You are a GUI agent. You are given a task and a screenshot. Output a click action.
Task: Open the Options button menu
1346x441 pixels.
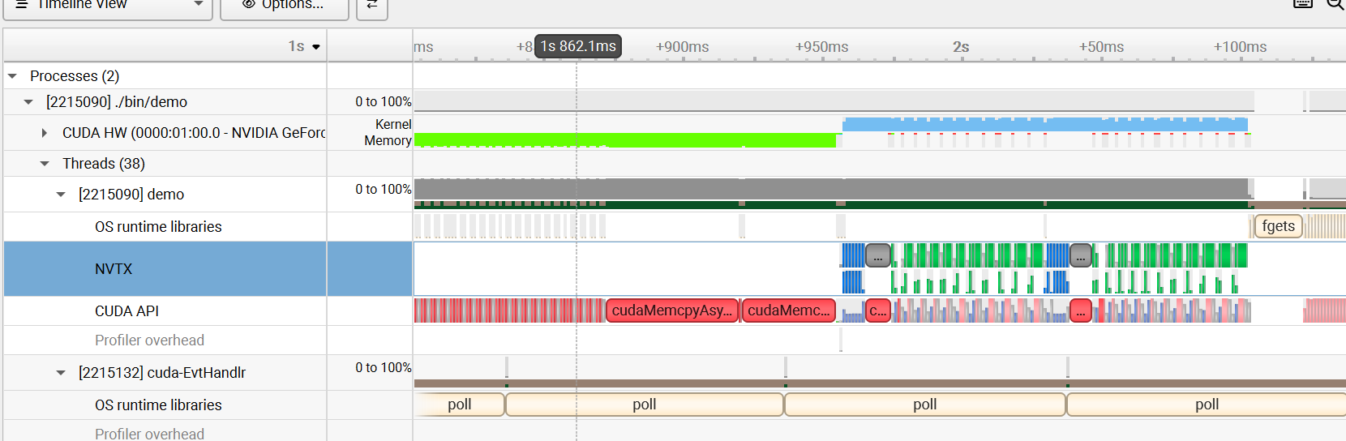(285, 5)
